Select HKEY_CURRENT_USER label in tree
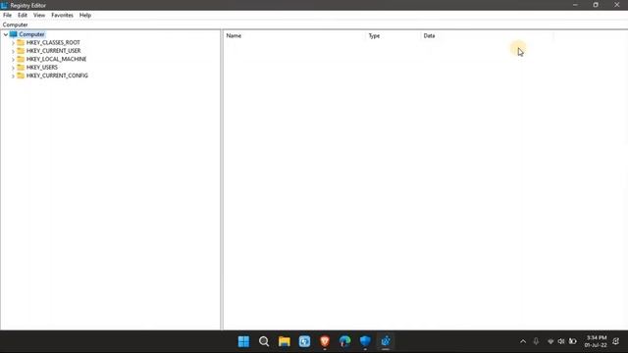Viewport: 628px width, 353px height. coord(54,51)
